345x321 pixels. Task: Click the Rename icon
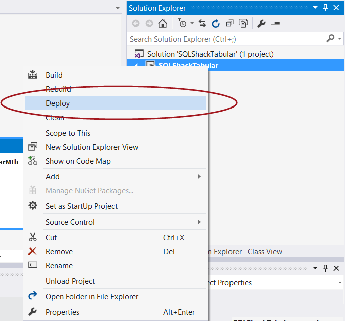33,265
